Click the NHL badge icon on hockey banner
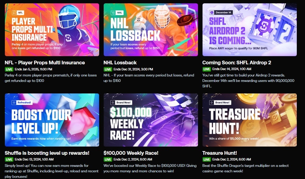The width and height of the screenshot is (305, 179). [x=117, y=13]
